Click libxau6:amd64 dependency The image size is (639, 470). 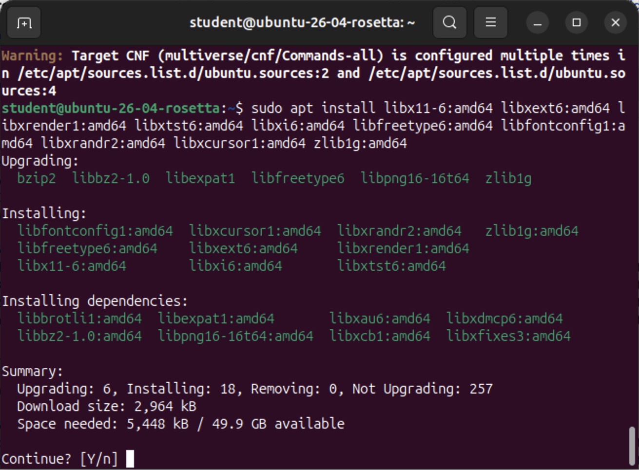(x=380, y=319)
